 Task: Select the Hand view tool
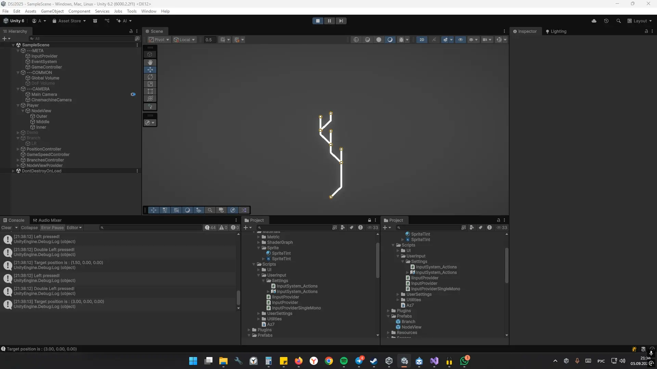151,63
